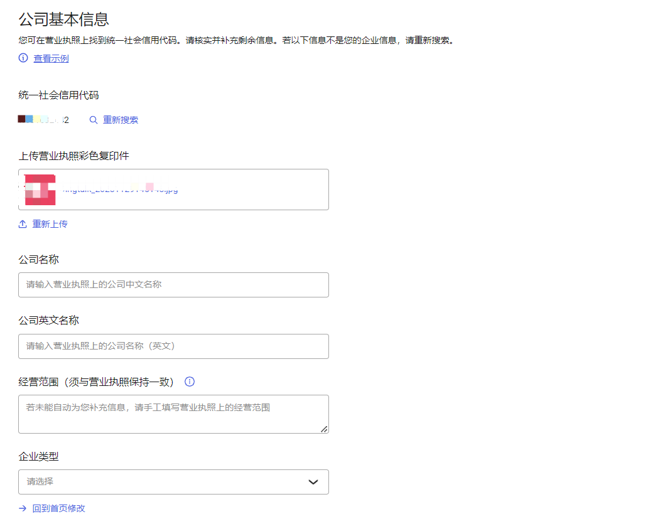Open the 企业类型 请选择 dropdown

tap(163, 482)
